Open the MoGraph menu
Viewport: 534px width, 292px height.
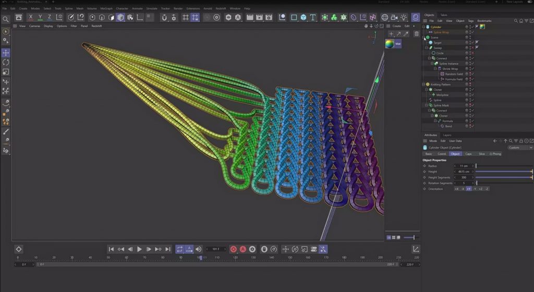tap(106, 8)
